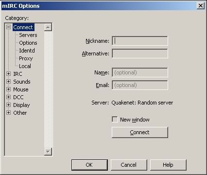Select the Other category label
The width and height of the screenshot is (207, 175).
(20, 113)
